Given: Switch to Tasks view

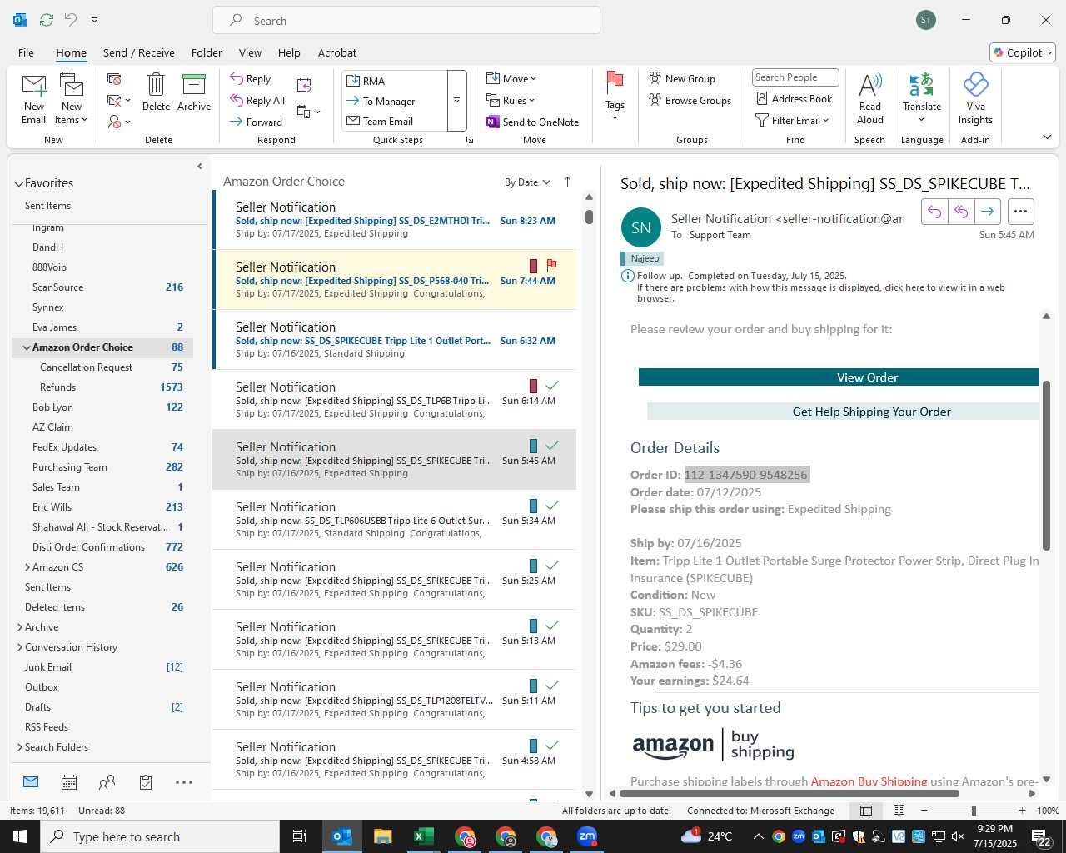Looking at the screenshot, I should tap(146, 782).
